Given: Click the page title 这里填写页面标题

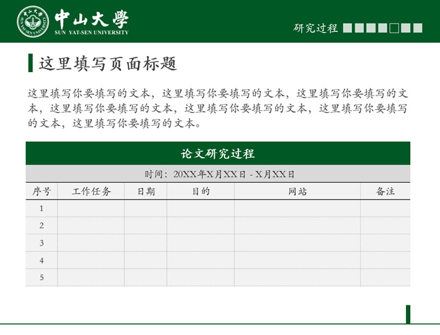Looking at the screenshot, I should pos(108,64).
